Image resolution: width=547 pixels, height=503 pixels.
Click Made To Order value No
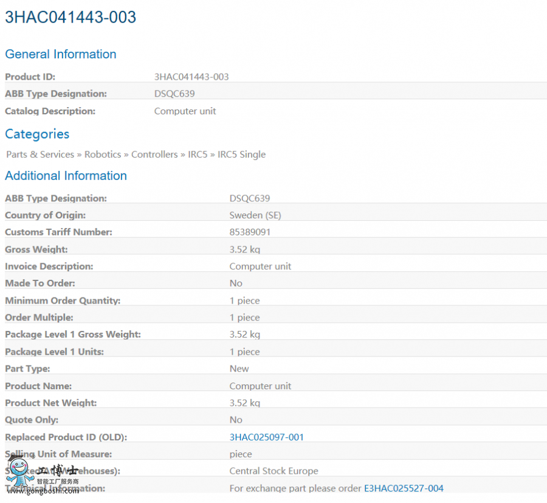tap(236, 283)
